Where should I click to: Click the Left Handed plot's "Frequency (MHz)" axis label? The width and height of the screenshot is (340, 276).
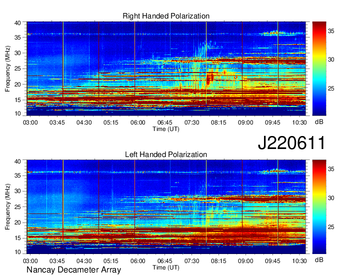(x=7, y=207)
